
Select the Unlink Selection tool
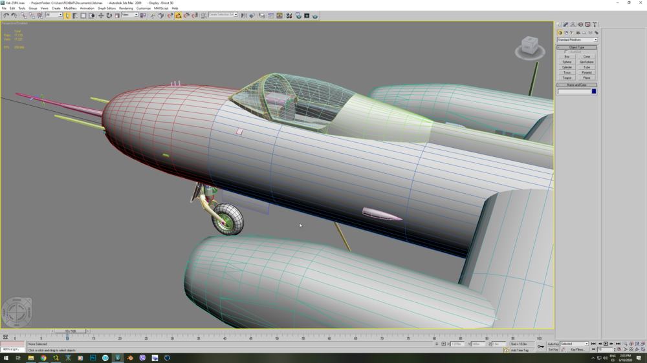32,16
